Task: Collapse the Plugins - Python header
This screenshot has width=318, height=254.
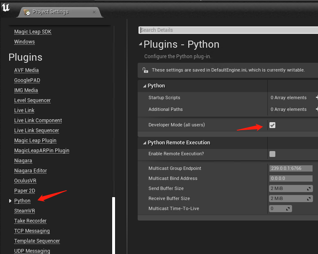Action: [140, 44]
